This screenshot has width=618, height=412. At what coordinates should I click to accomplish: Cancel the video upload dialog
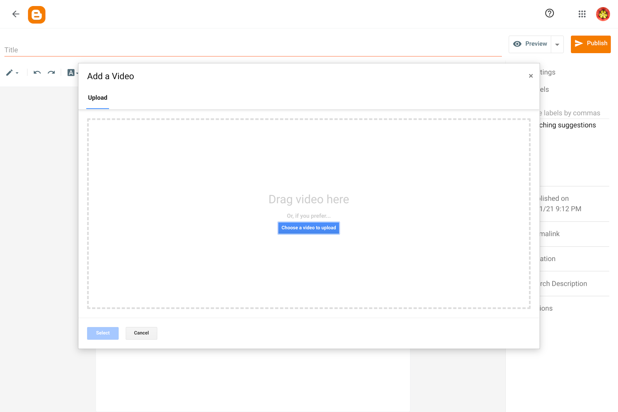[x=141, y=333]
